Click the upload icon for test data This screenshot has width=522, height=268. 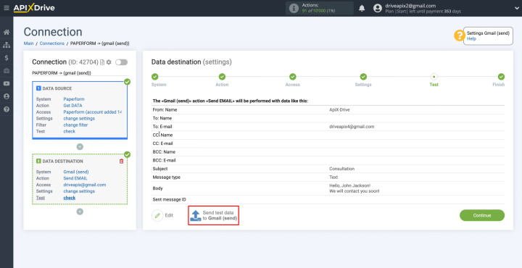pos(196,215)
